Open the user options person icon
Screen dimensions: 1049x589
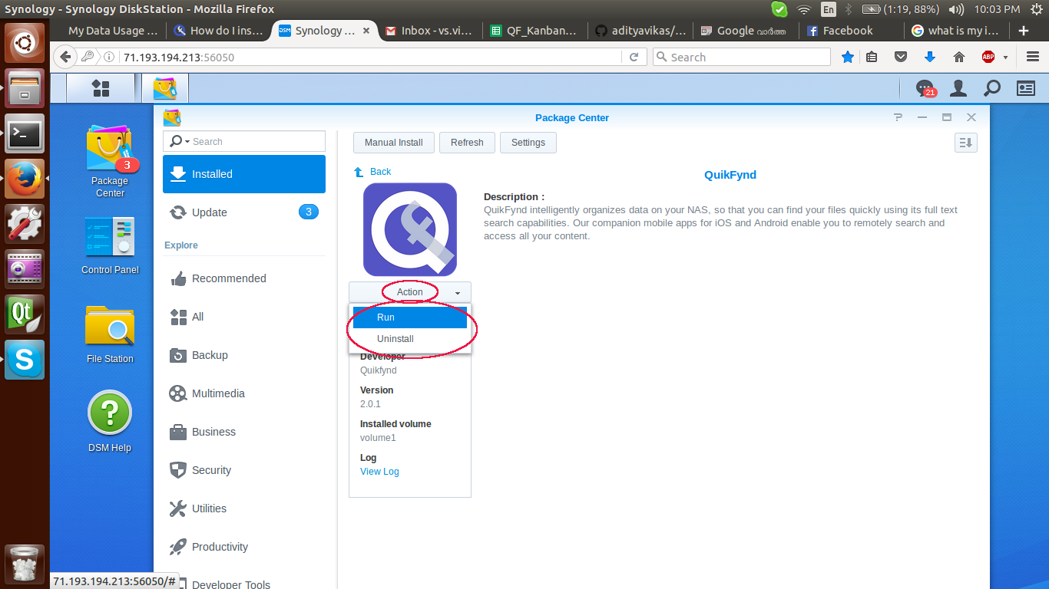point(958,88)
